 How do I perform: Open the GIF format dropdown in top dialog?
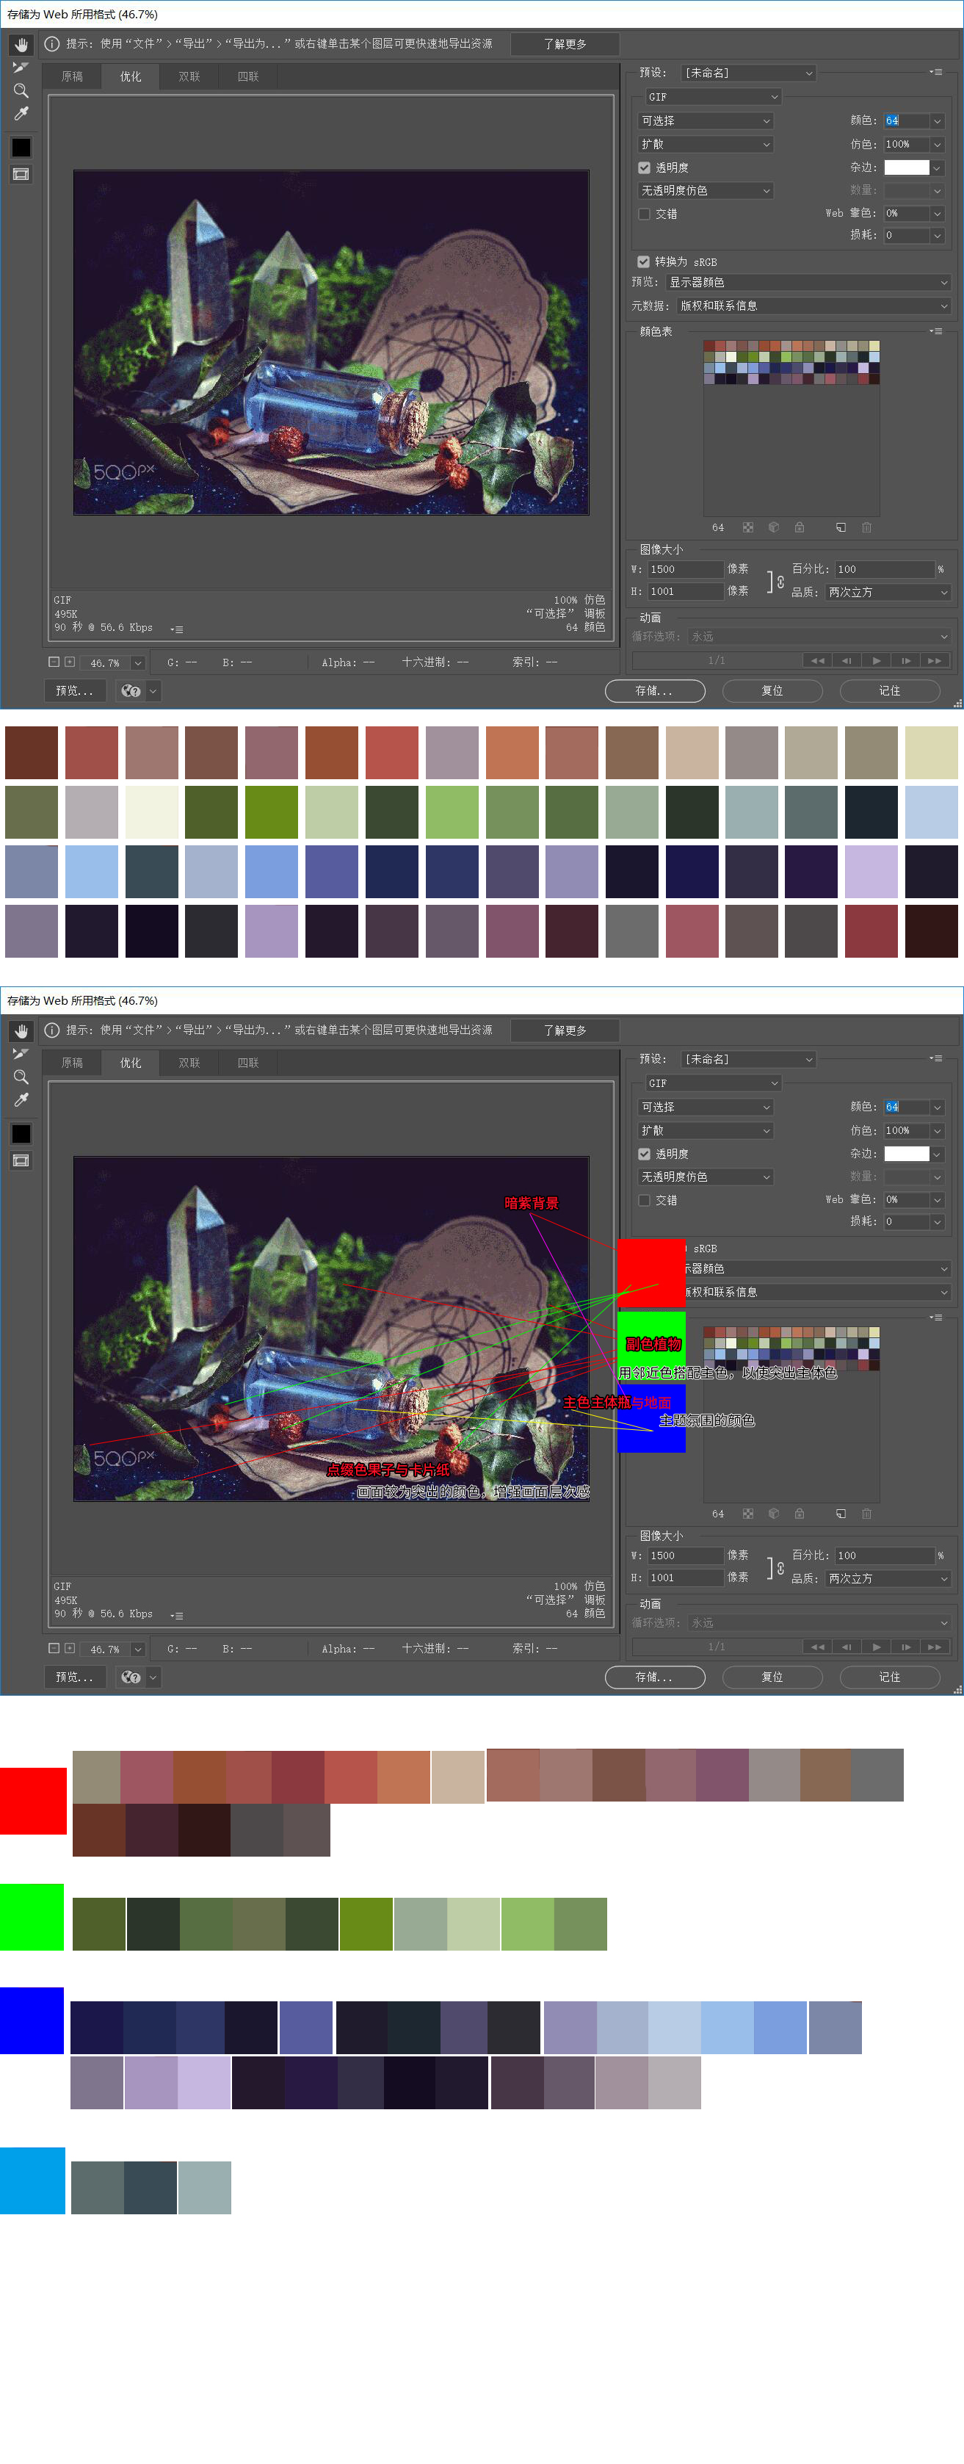pos(712,97)
